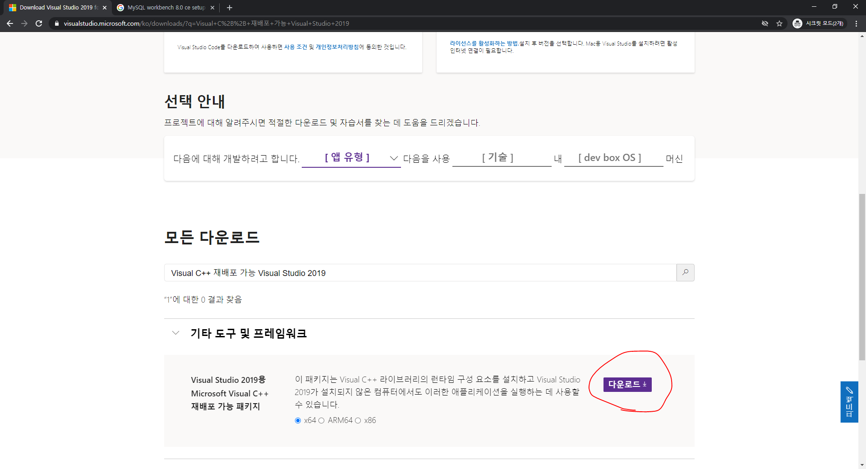Select the ARM64 radio button
The height and width of the screenshot is (469, 866).
[x=322, y=421]
